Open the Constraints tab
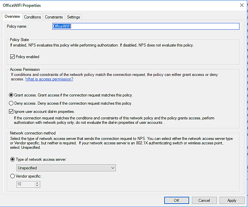The height and width of the screenshot is (207, 248). (54, 17)
